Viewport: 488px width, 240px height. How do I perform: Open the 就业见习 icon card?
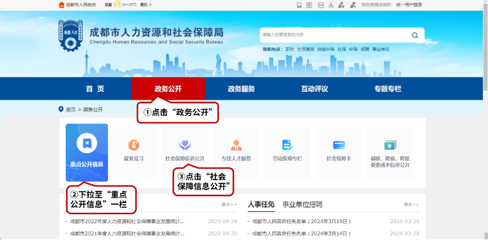click(134, 152)
